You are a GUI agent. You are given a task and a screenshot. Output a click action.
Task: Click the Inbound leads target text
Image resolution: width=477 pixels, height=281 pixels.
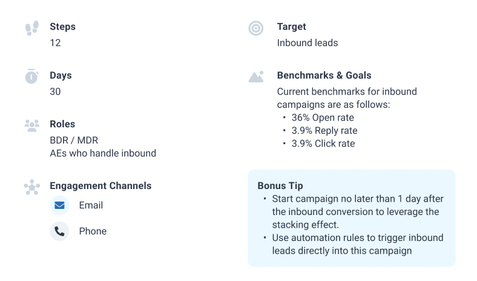coord(308,43)
